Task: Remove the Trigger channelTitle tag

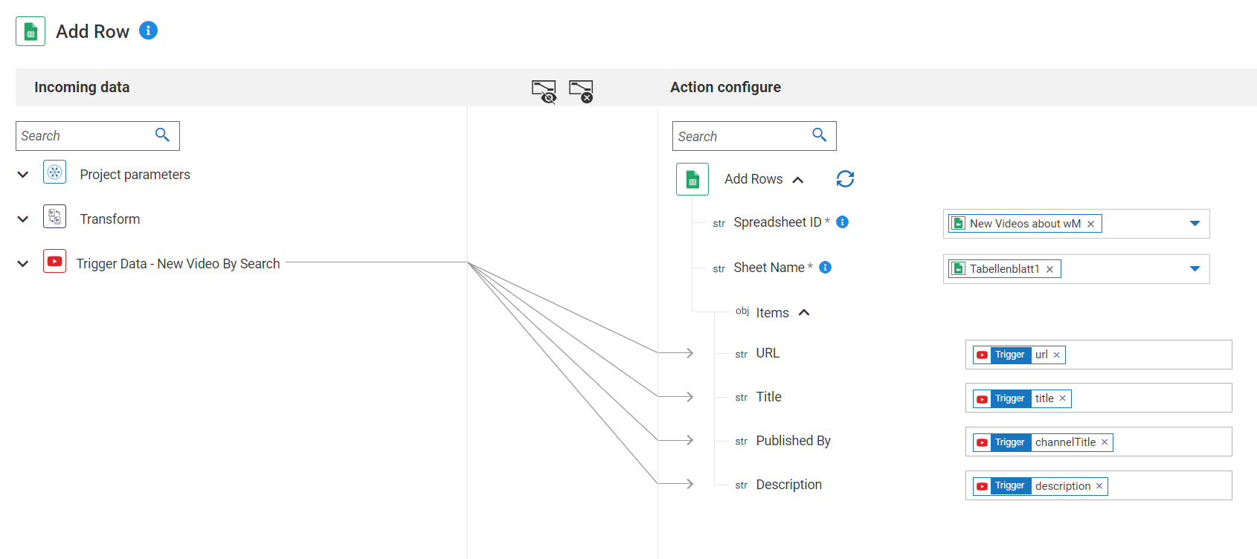Action: click(x=1105, y=442)
